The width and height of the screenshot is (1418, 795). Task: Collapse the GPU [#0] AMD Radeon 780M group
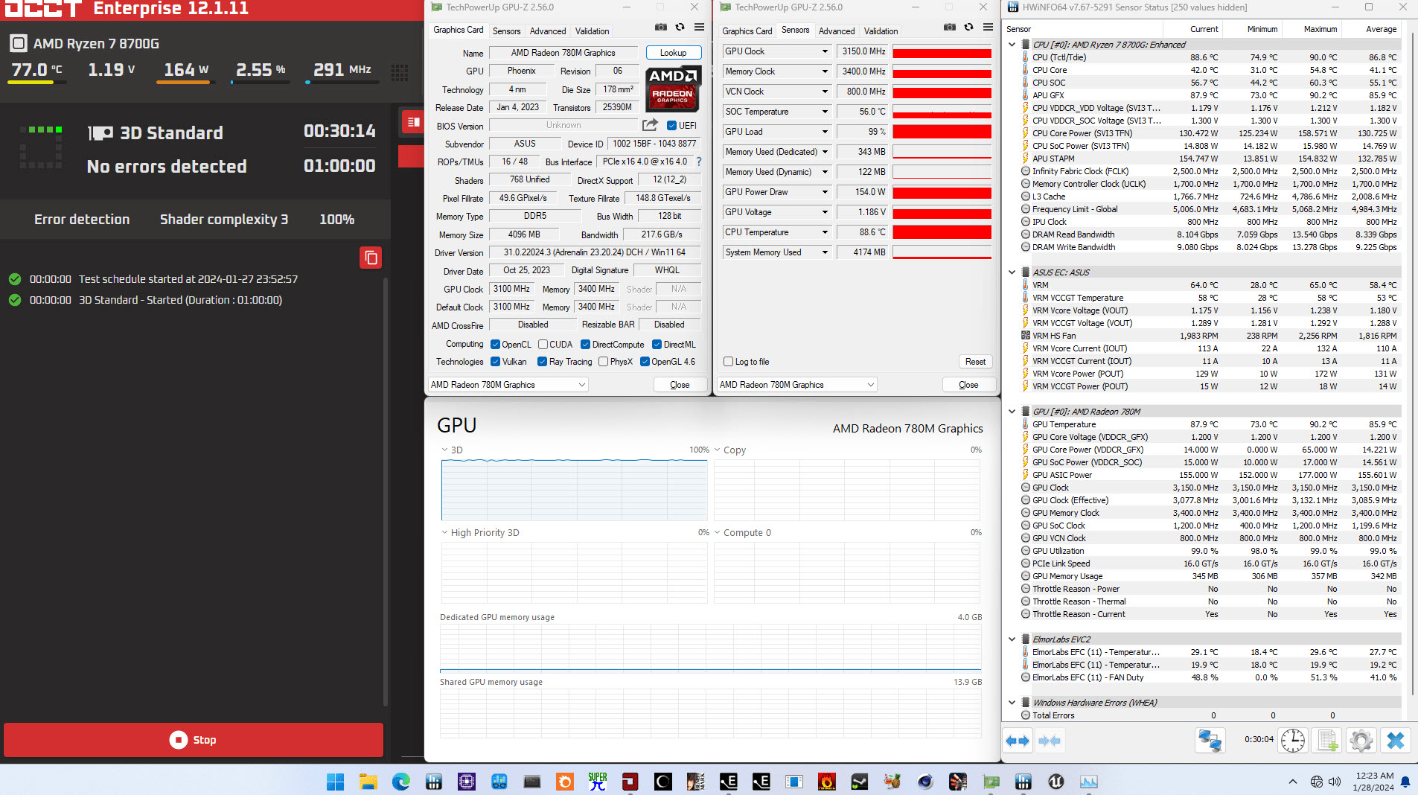[1012, 412]
